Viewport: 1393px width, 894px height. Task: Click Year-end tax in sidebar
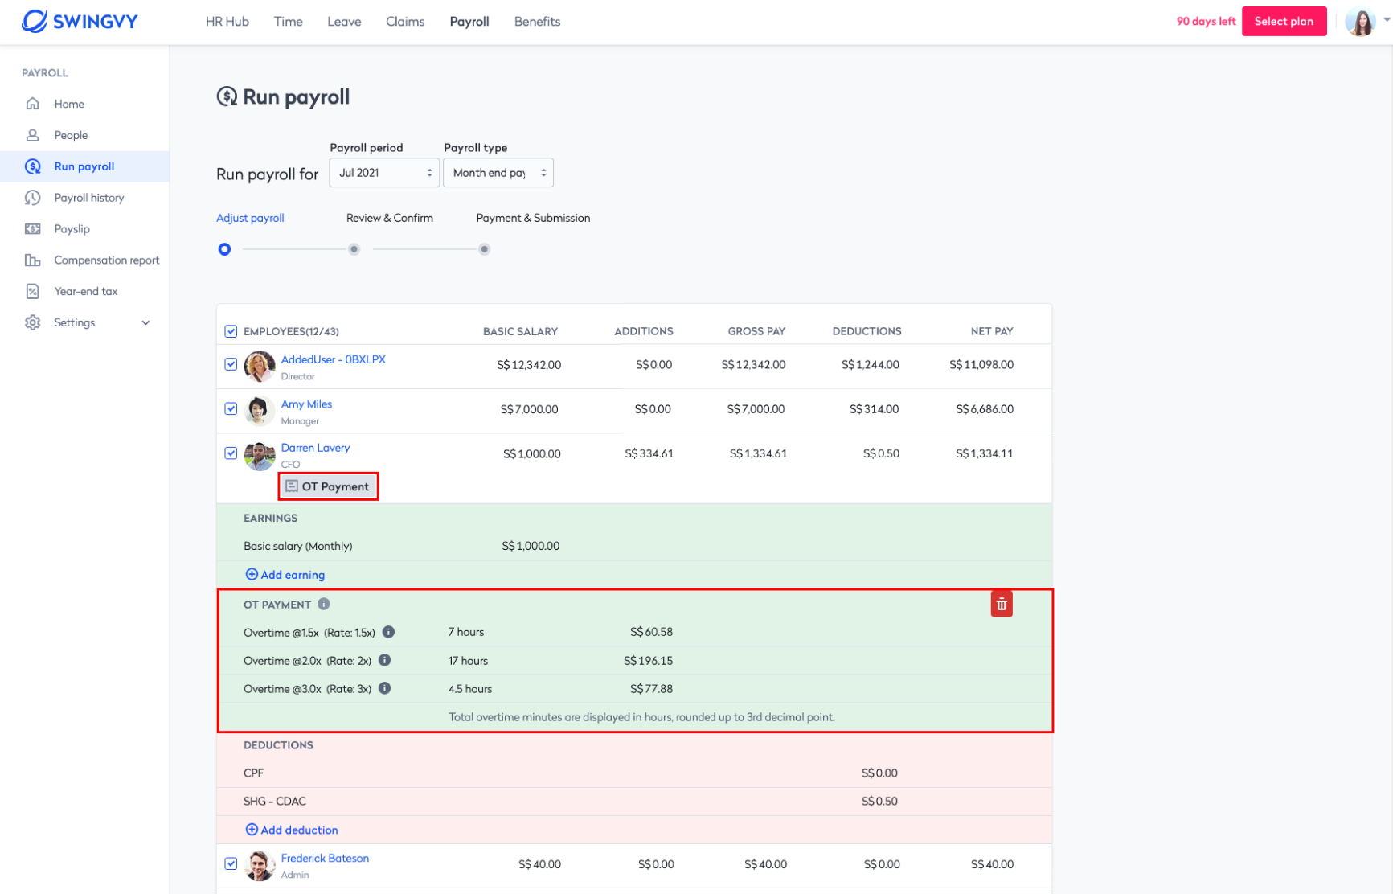tap(86, 291)
